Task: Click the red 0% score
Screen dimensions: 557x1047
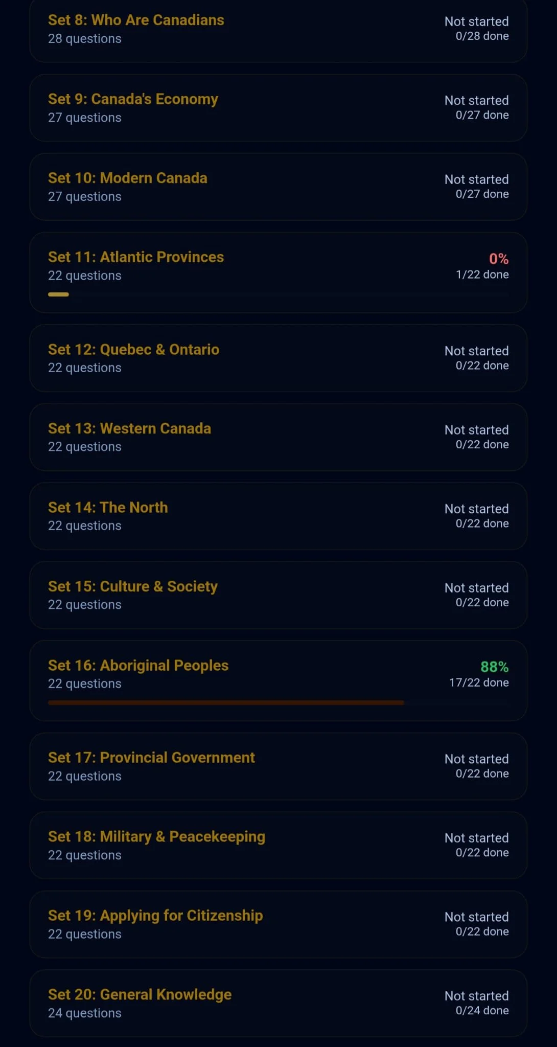Action: coord(499,259)
